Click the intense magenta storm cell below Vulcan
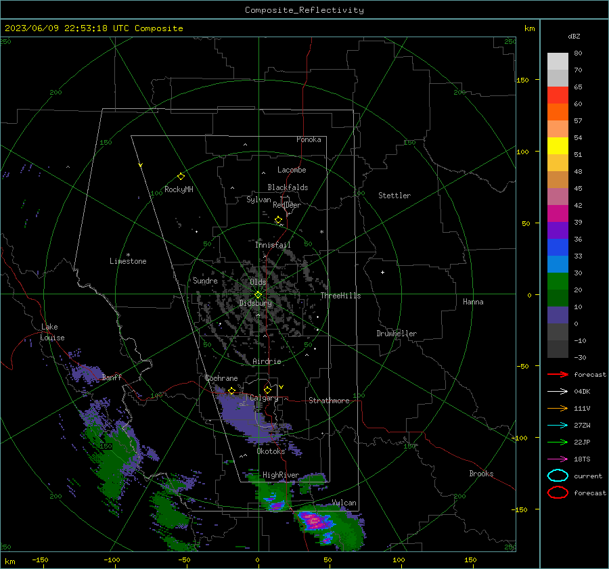Image resolution: width=609 pixels, height=569 pixels. click(x=315, y=520)
